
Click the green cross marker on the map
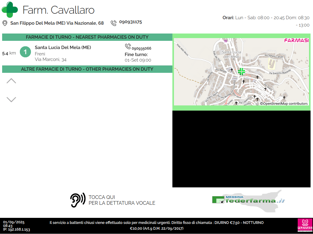coord(241,72)
